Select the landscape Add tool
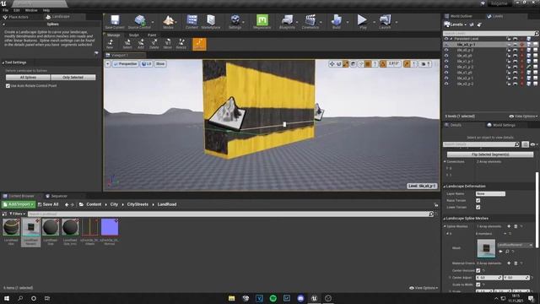Screen dimensions: 540x304 point(141,44)
